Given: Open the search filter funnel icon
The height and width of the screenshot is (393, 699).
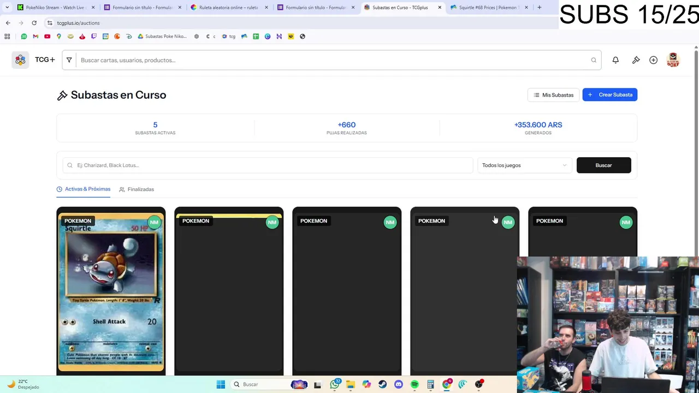Looking at the screenshot, I should pos(69,60).
